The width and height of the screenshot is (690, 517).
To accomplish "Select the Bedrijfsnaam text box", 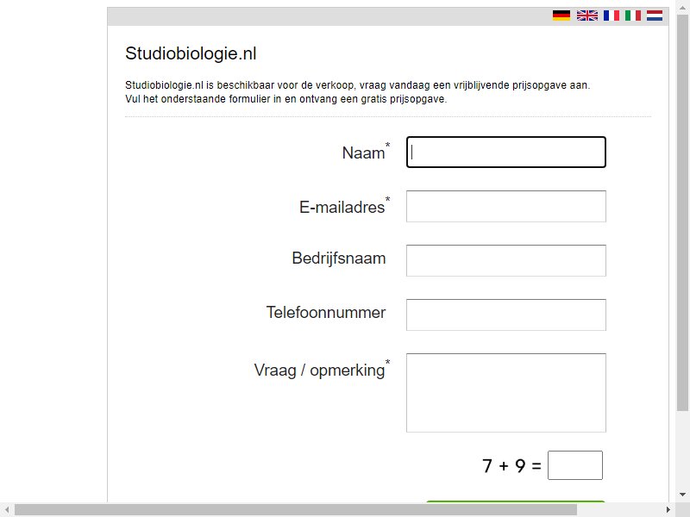I will [x=506, y=261].
